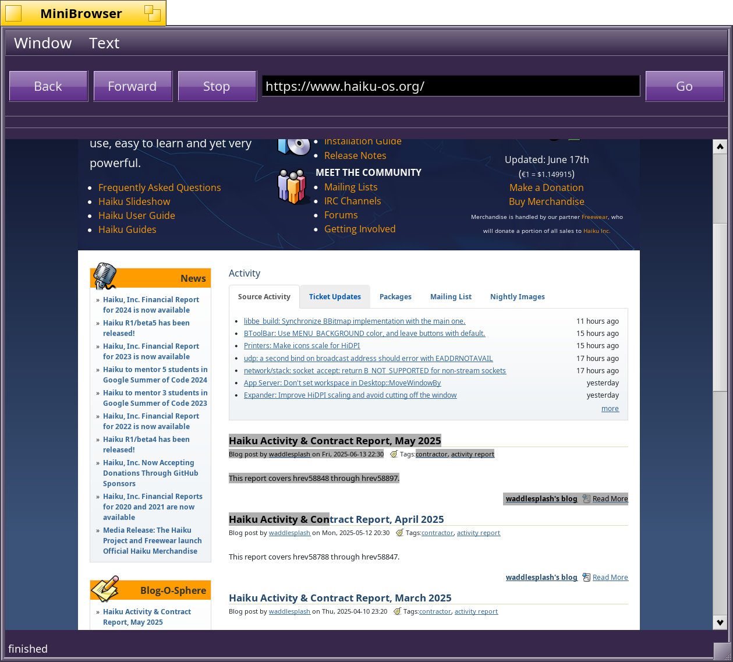Viewport: 733px width, 662px height.
Task: Open the Mailing Lists link
Action: click(x=351, y=187)
